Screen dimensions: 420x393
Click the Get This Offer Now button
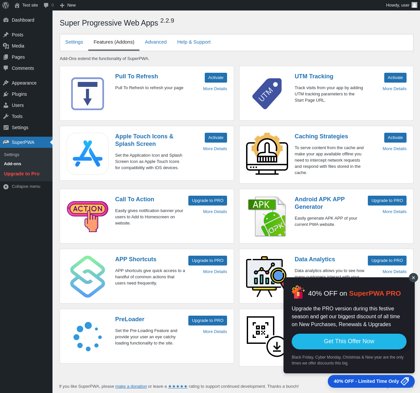point(349,342)
